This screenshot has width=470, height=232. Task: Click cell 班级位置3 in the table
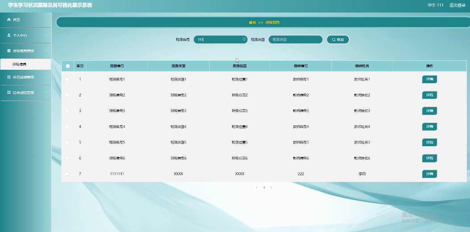click(x=239, y=110)
